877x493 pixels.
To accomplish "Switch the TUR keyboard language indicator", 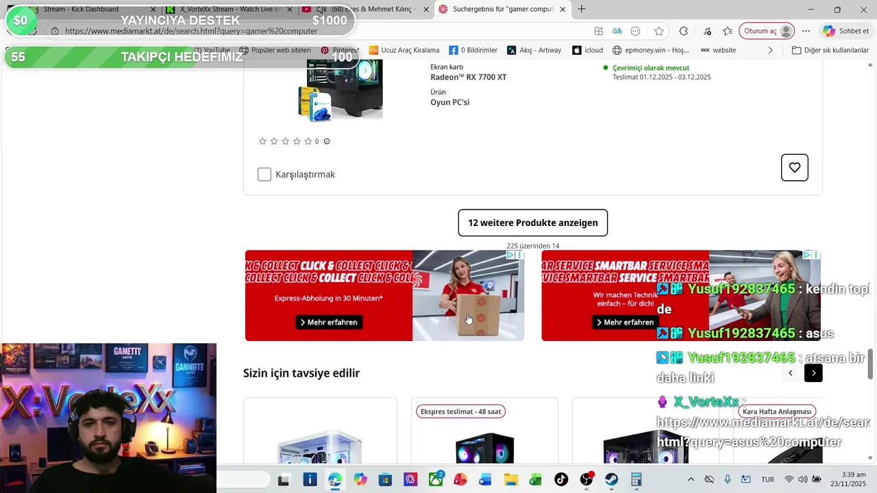I will pyautogui.click(x=767, y=479).
